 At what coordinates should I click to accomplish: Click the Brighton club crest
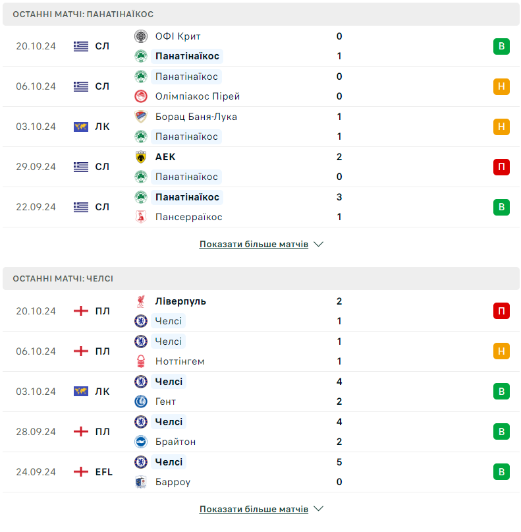click(x=140, y=442)
